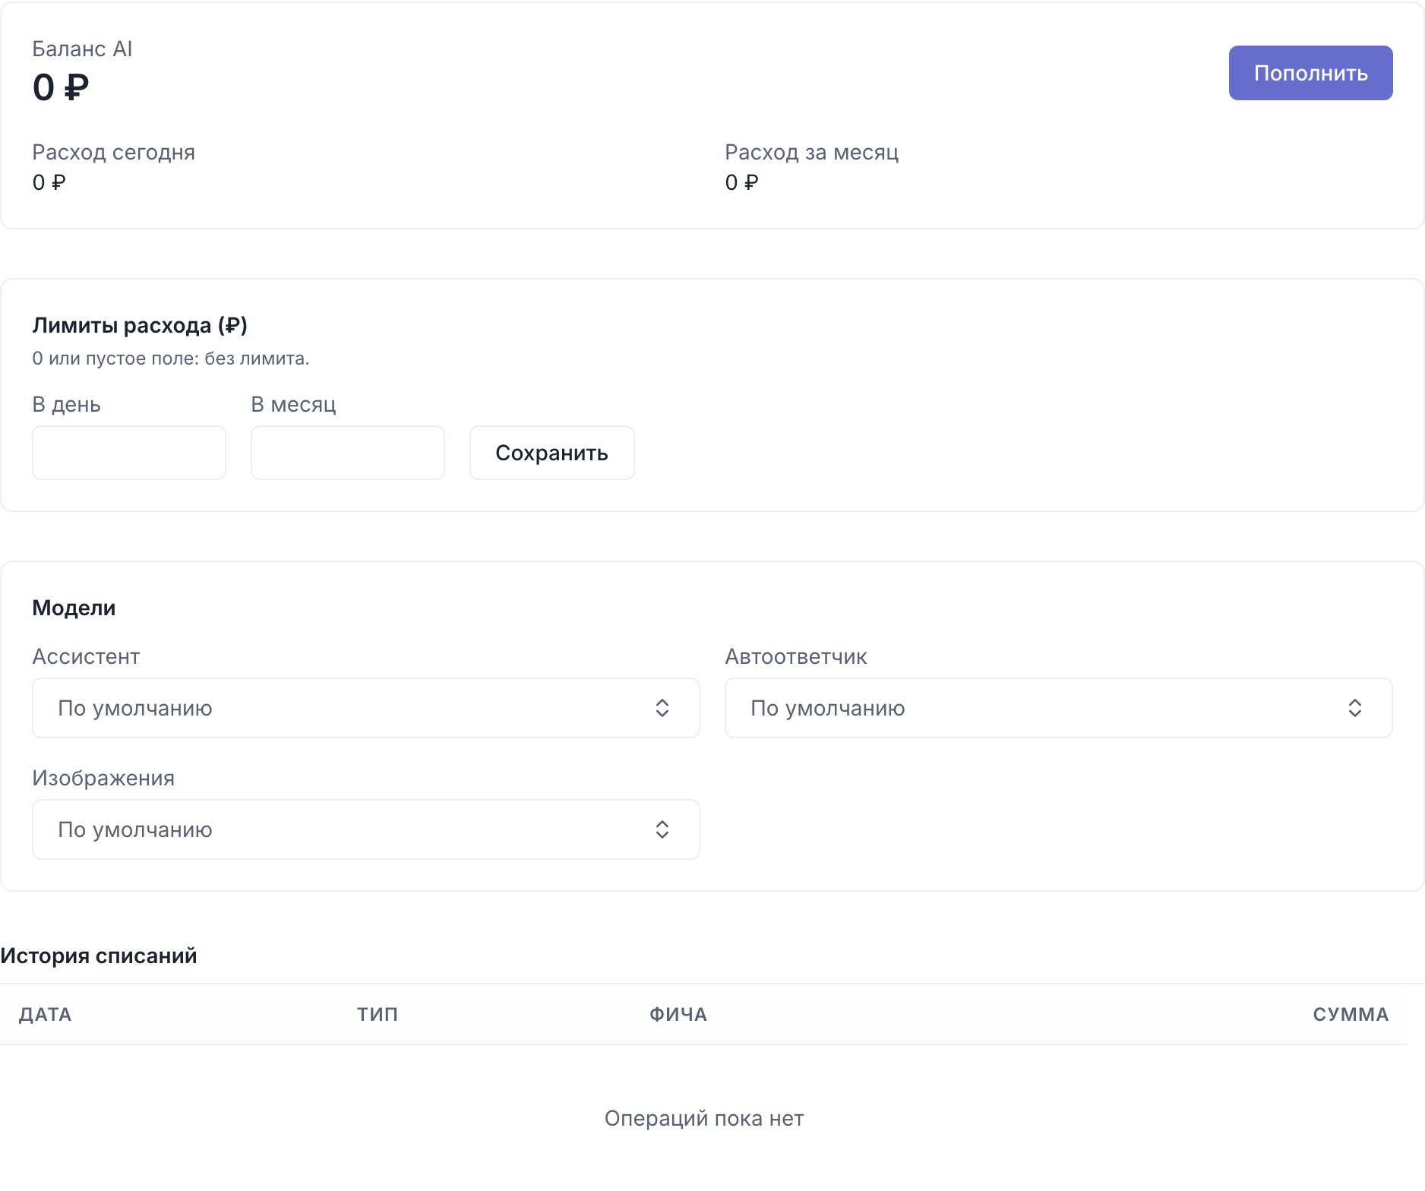Open the Ассистент model dropdown

click(366, 708)
